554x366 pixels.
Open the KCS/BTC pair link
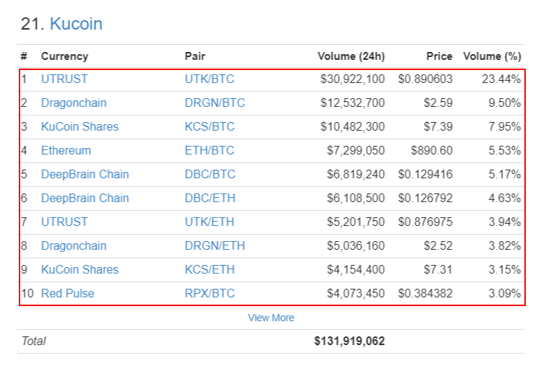pyautogui.click(x=210, y=126)
